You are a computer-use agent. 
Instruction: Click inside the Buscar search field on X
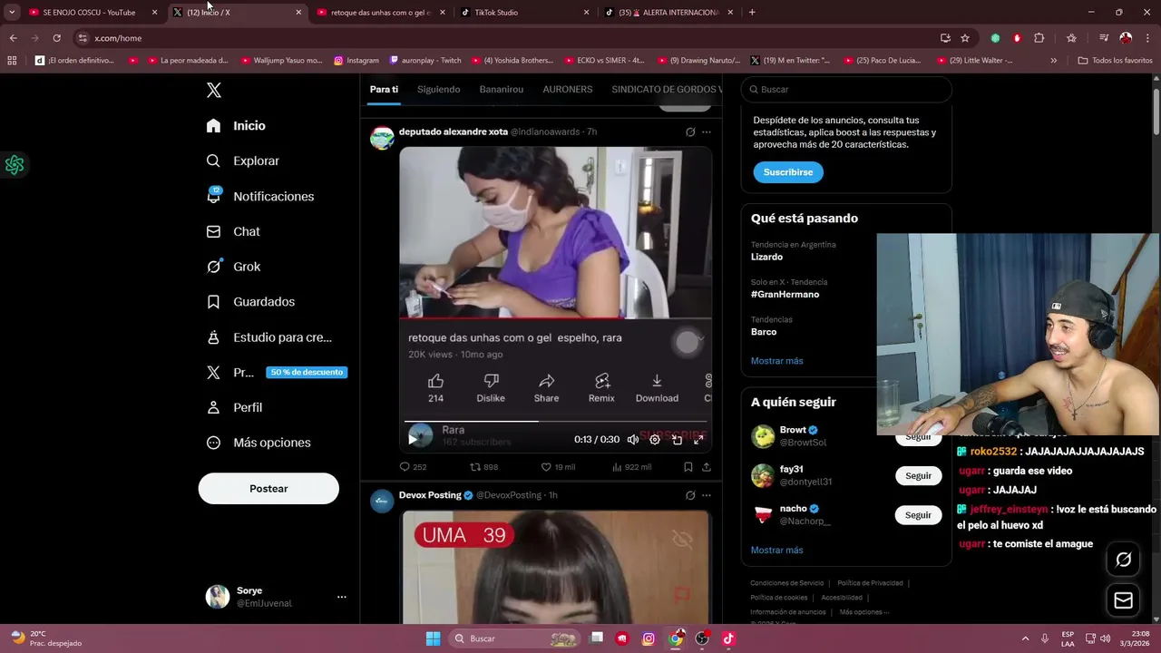(x=846, y=90)
